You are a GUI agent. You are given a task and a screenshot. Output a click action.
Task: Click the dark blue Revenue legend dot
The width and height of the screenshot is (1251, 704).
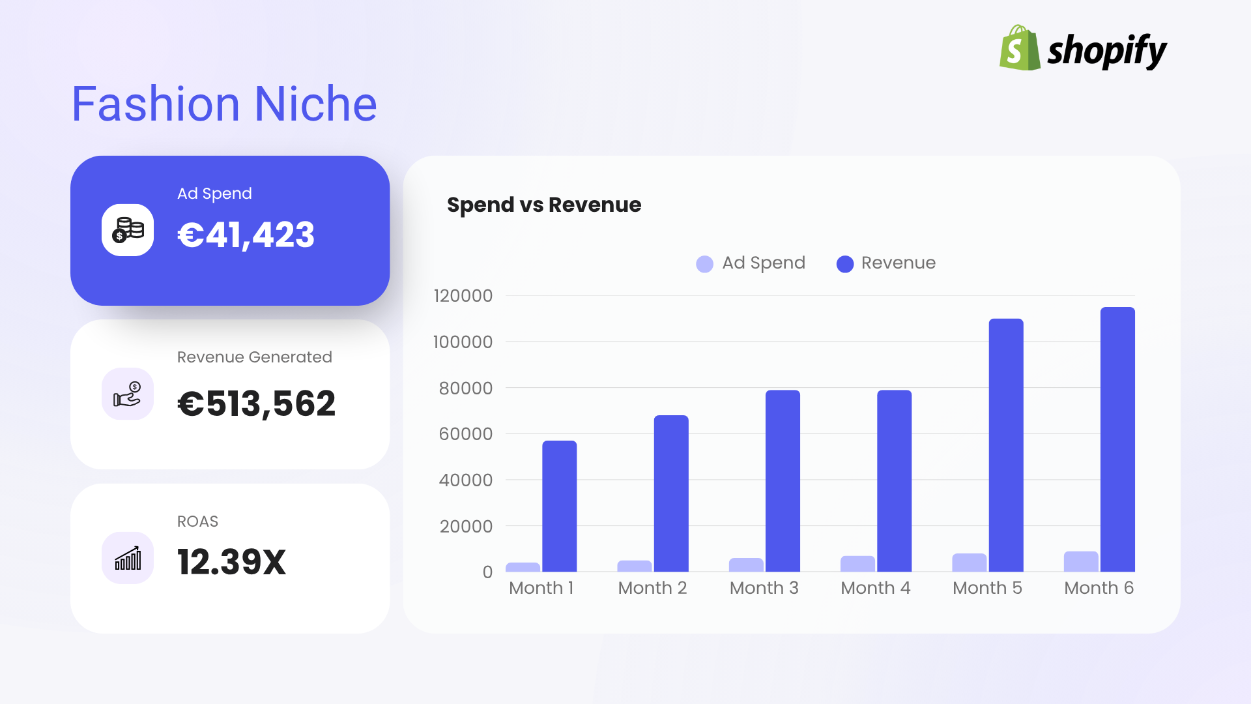tap(844, 263)
